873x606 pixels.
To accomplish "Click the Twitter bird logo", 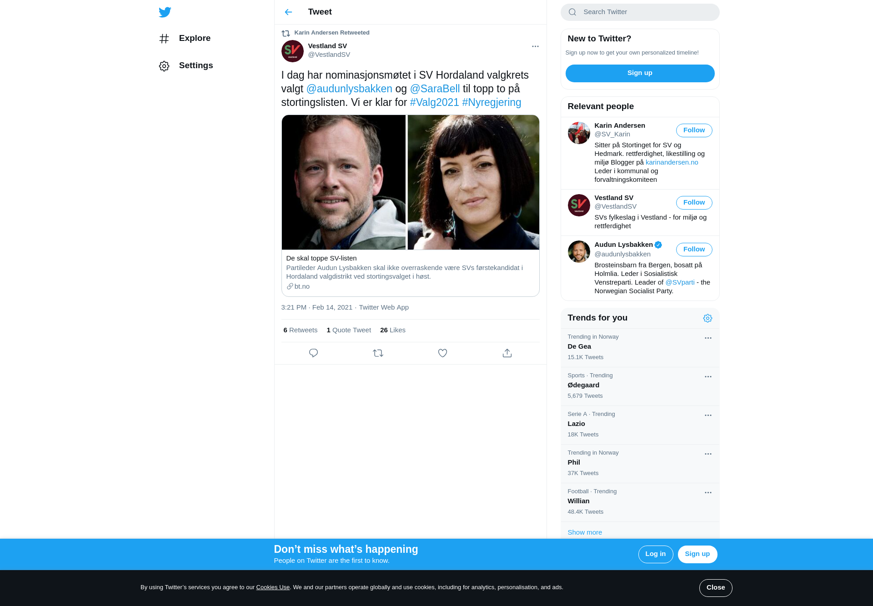I will 165,12.
